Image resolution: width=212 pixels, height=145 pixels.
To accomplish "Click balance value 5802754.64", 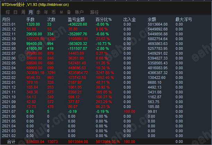I will (158, 39).
